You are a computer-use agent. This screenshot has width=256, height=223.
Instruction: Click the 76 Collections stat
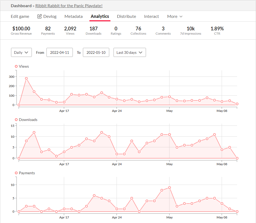[138, 31]
